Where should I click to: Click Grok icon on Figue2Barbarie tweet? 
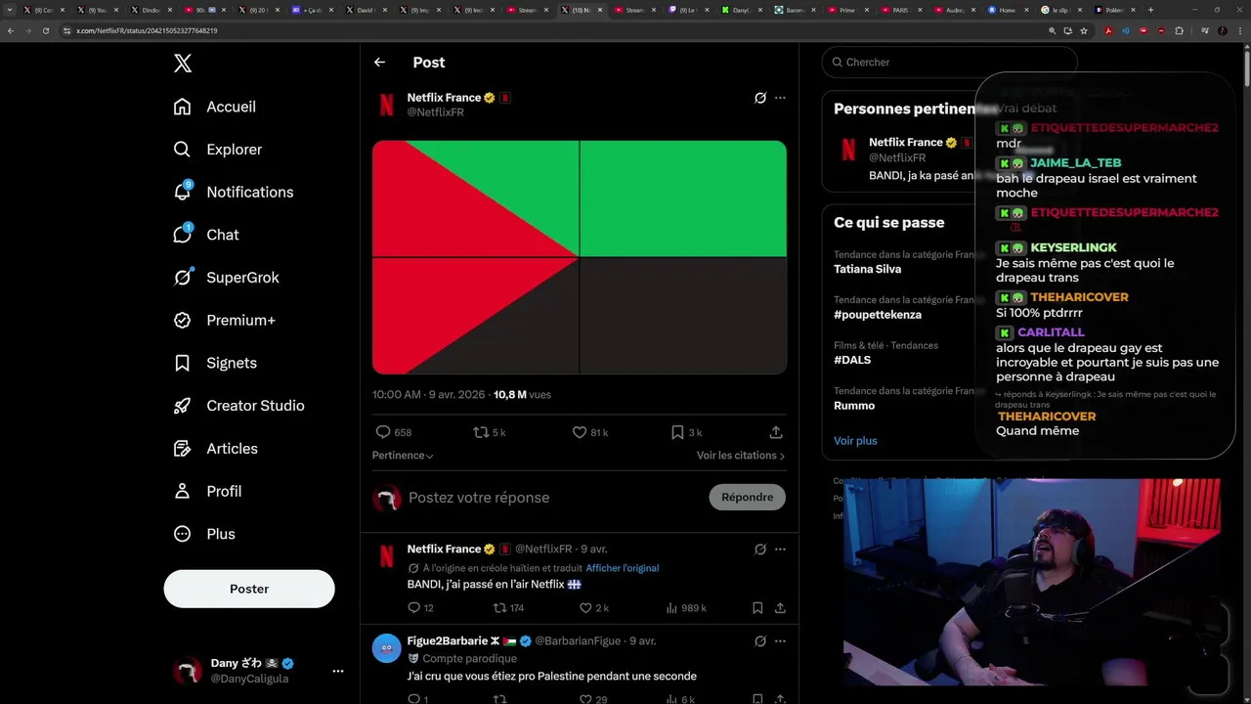759,641
